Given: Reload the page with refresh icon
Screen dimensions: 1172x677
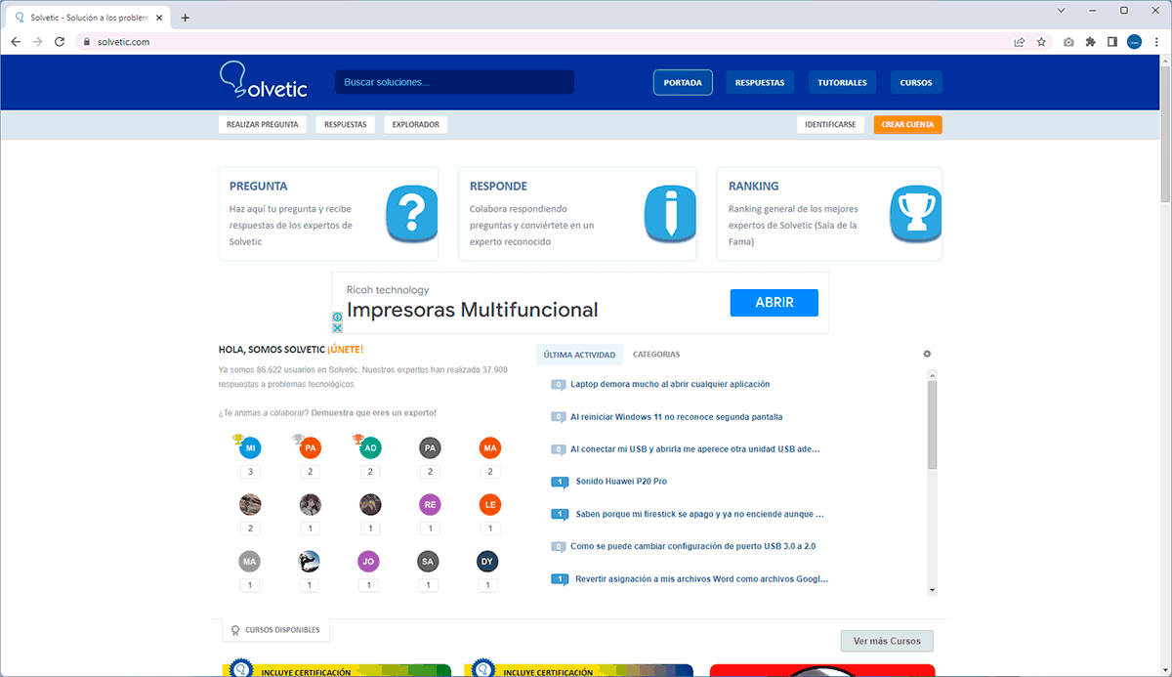Looking at the screenshot, I should (x=60, y=42).
